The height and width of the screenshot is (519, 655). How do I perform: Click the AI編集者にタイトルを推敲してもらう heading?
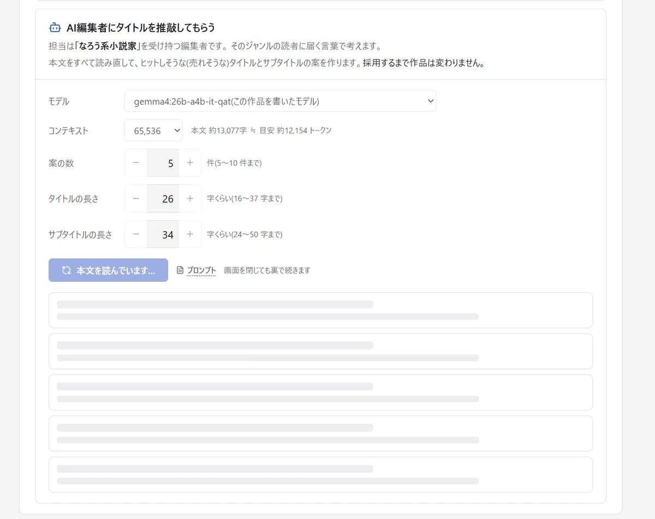point(141,28)
